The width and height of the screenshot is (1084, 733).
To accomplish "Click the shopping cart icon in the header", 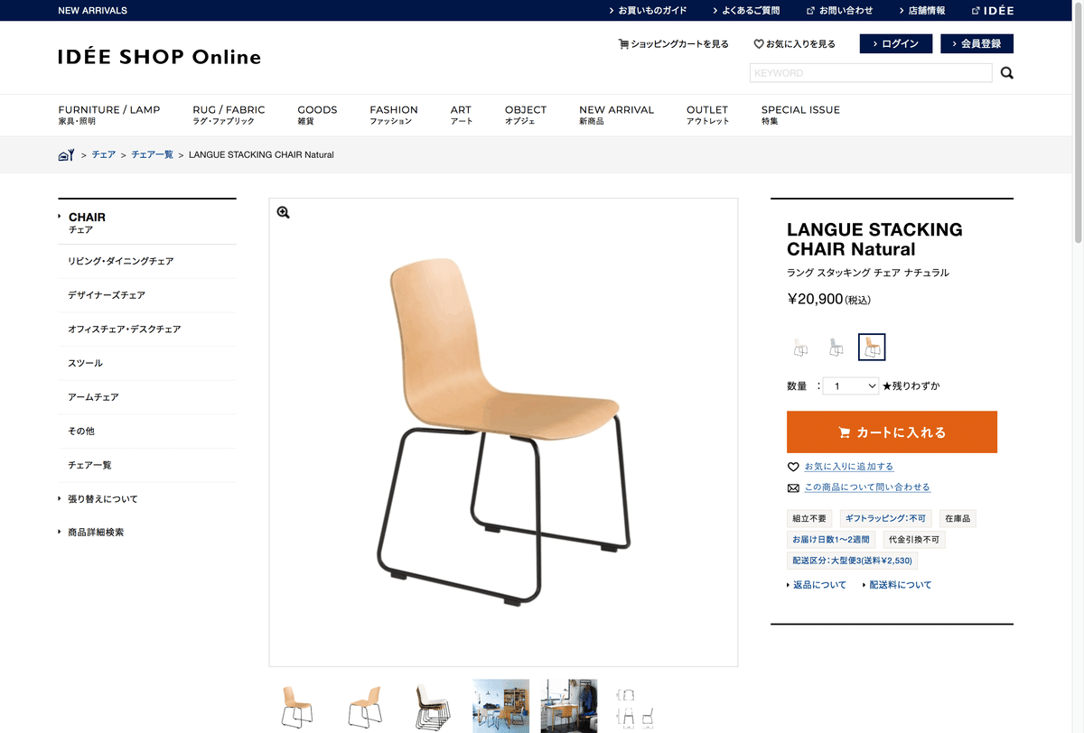I will click(623, 43).
